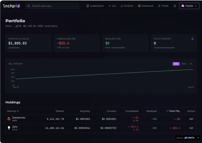Click the MeDo cloud logo
Image resolution: width=202 pixels, height=143 pixels.
click(x=186, y=138)
